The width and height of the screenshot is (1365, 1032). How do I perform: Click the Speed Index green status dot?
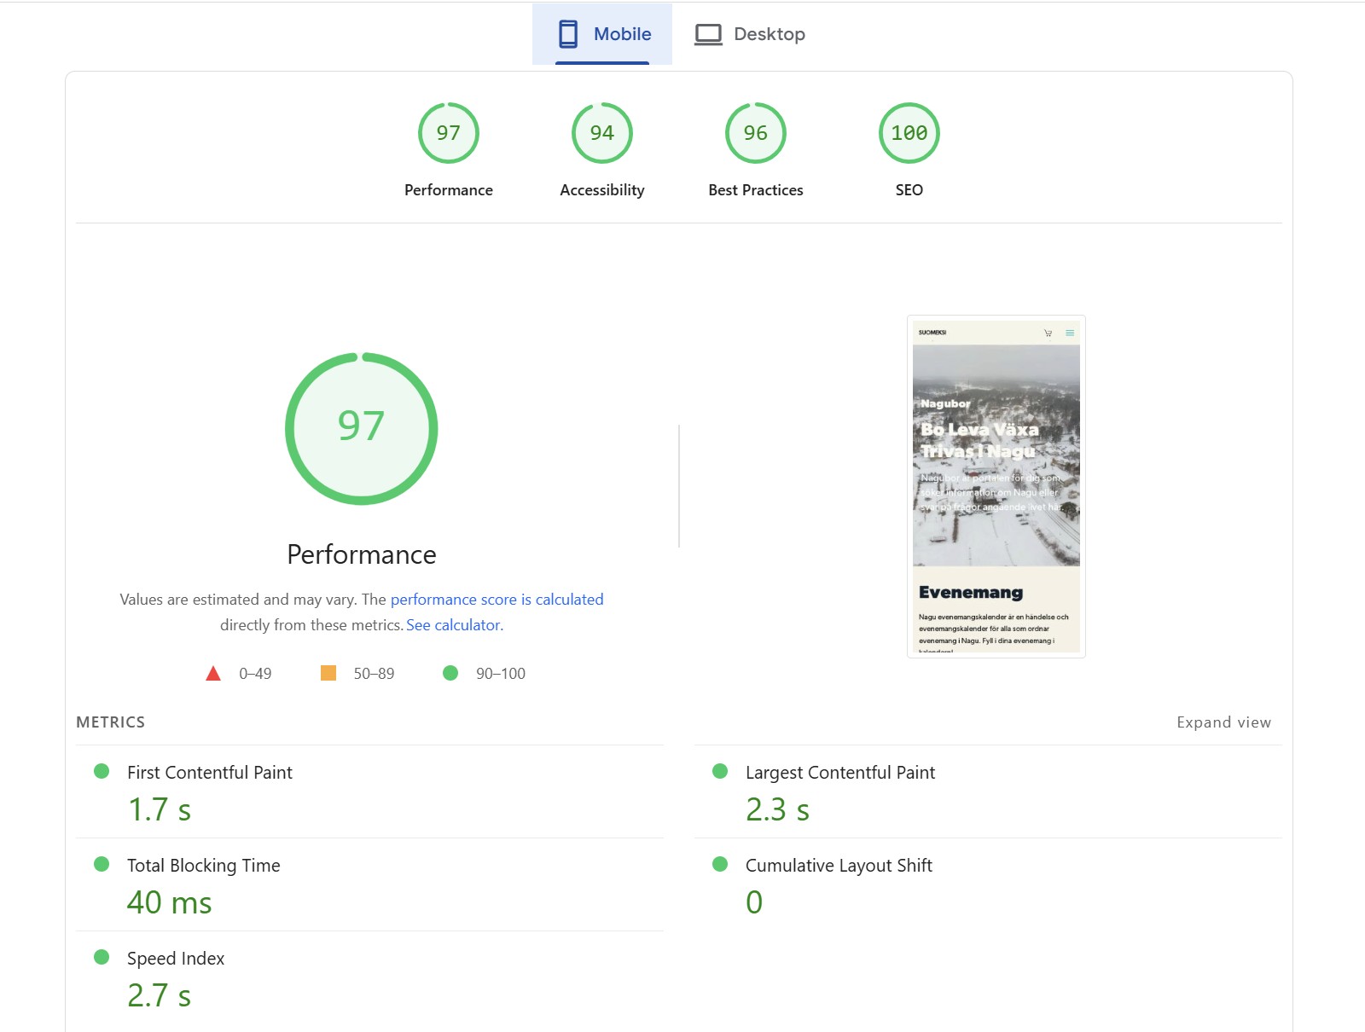pos(102,957)
